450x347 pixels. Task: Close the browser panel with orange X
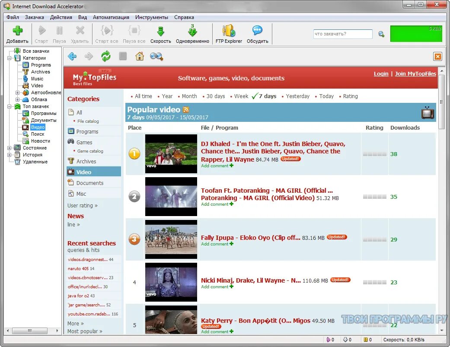pyautogui.click(x=437, y=57)
